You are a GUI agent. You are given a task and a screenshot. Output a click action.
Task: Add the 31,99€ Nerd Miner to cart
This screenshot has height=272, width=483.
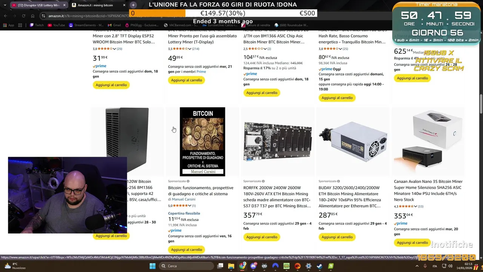111,85
